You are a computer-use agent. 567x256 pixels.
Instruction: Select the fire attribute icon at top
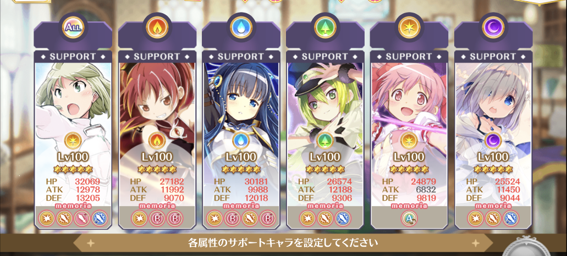point(157,27)
